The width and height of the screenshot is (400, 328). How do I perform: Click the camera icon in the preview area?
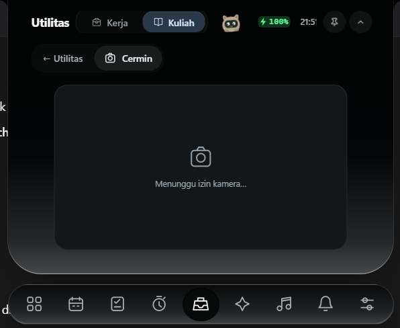pos(201,157)
